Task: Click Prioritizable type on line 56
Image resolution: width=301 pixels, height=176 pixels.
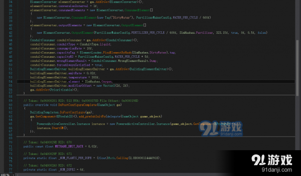Action: (x=62, y=90)
